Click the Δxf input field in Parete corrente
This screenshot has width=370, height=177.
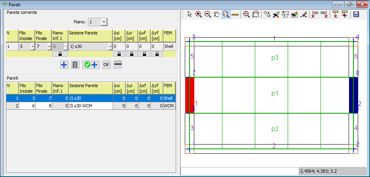pyautogui.click(x=144, y=46)
